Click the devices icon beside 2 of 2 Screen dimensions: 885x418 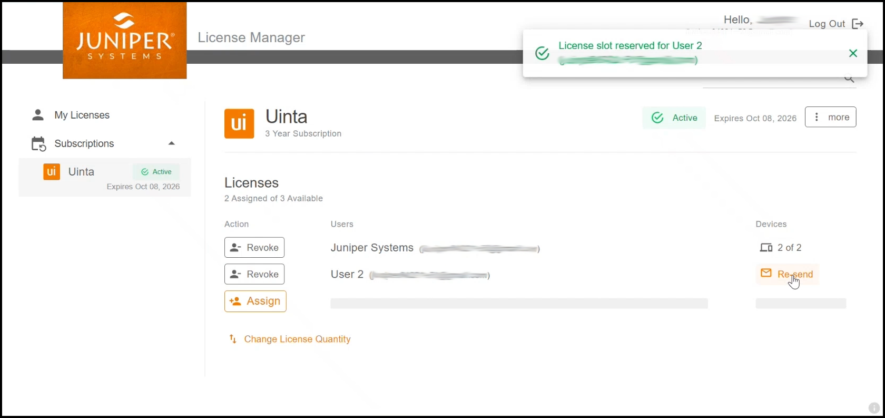click(x=766, y=248)
